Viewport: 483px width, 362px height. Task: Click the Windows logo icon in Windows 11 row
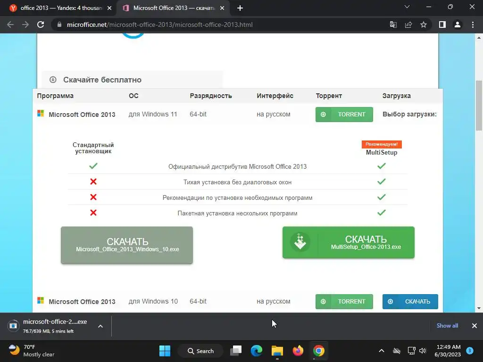41,113
